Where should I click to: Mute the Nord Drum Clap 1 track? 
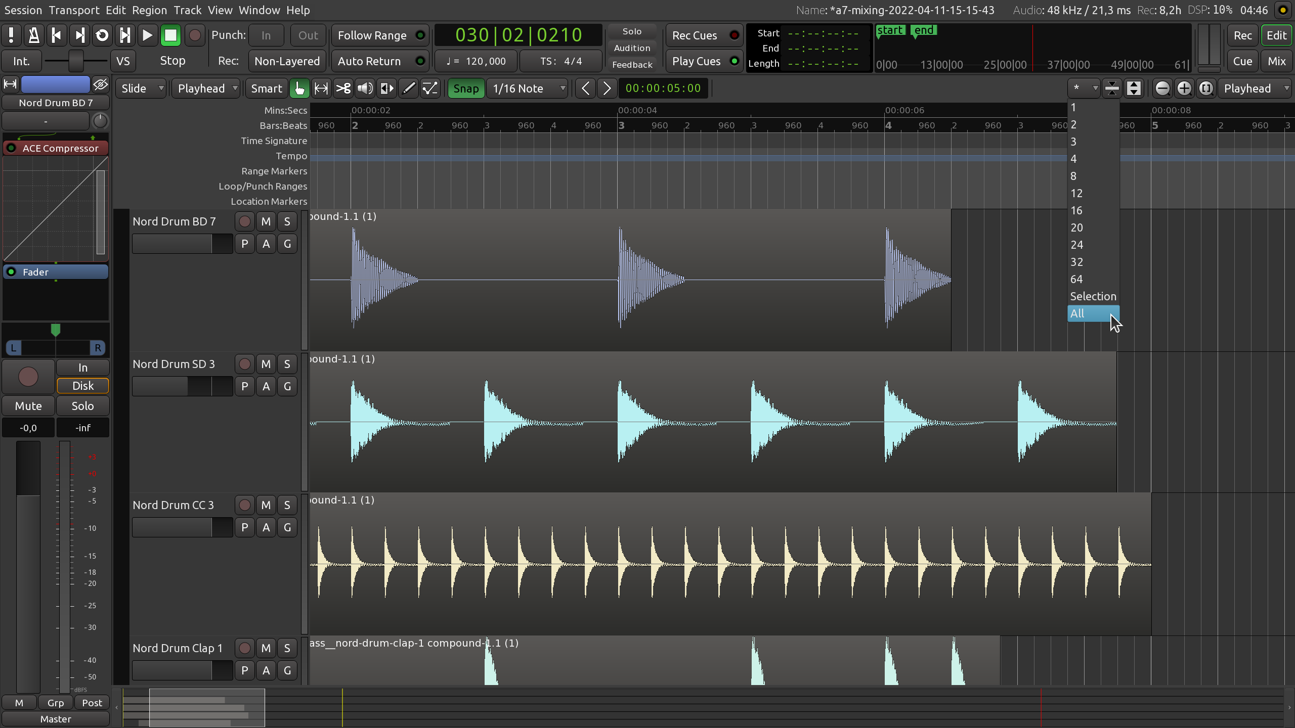266,648
